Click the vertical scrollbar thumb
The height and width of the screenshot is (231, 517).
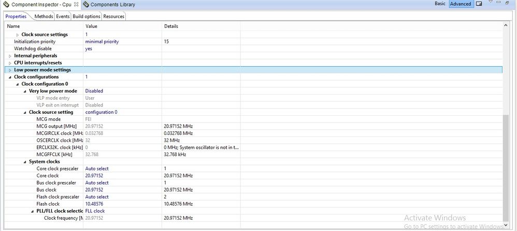[506, 169]
